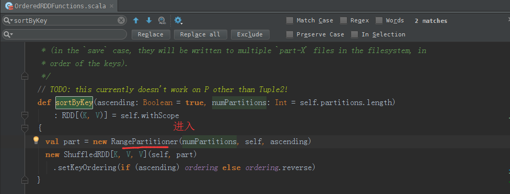
Task: Enable the Regex checkbox
Action: [343, 21]
